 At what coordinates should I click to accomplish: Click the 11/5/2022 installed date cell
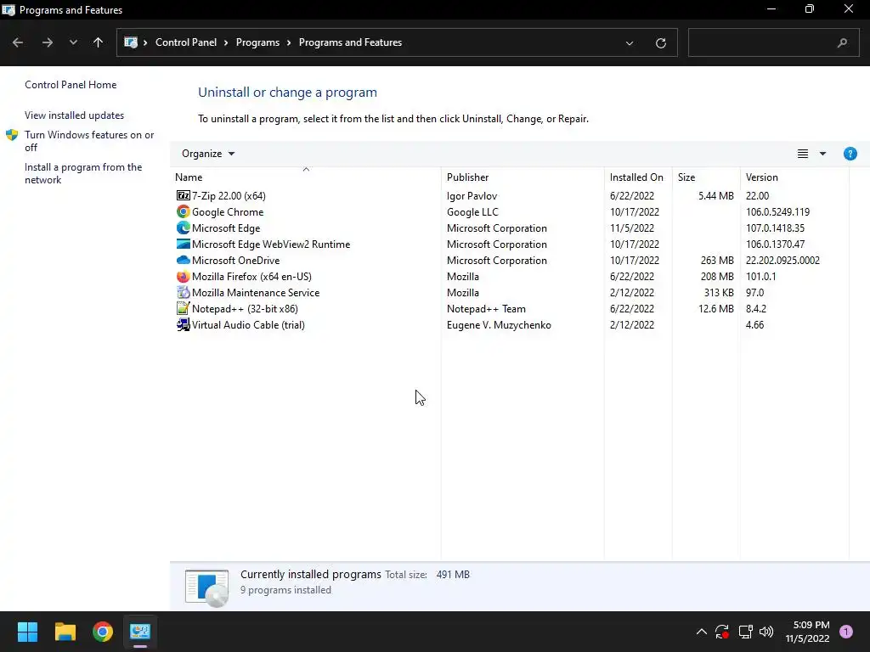(x=632, y=228)
